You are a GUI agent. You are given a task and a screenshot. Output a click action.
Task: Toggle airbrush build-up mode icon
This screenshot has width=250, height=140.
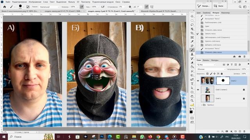click(x=103, y=7)
